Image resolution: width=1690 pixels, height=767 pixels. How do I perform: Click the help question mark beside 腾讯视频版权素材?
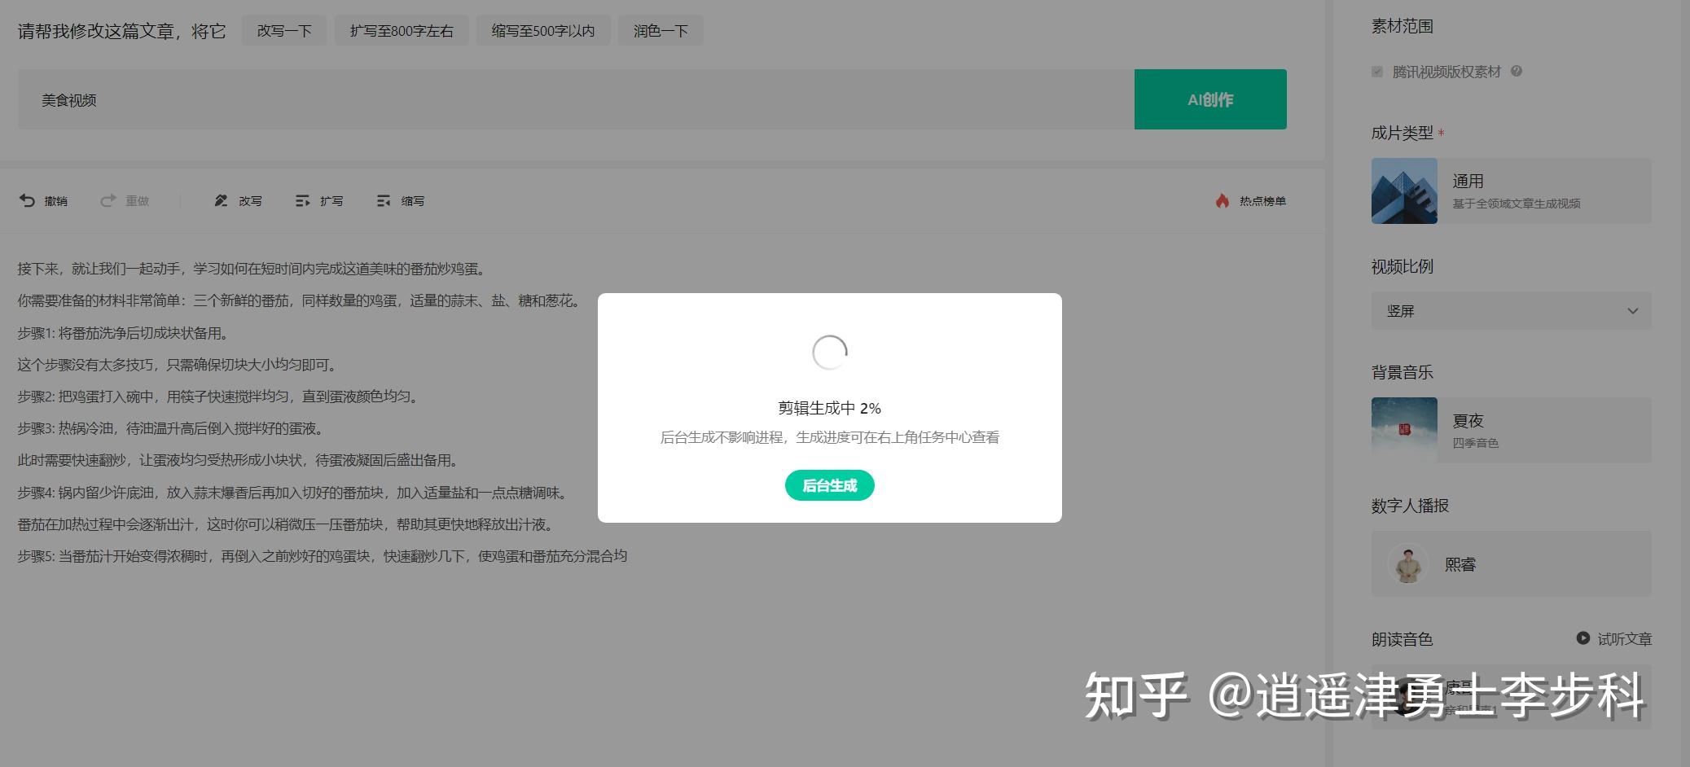pos(1516,71)
